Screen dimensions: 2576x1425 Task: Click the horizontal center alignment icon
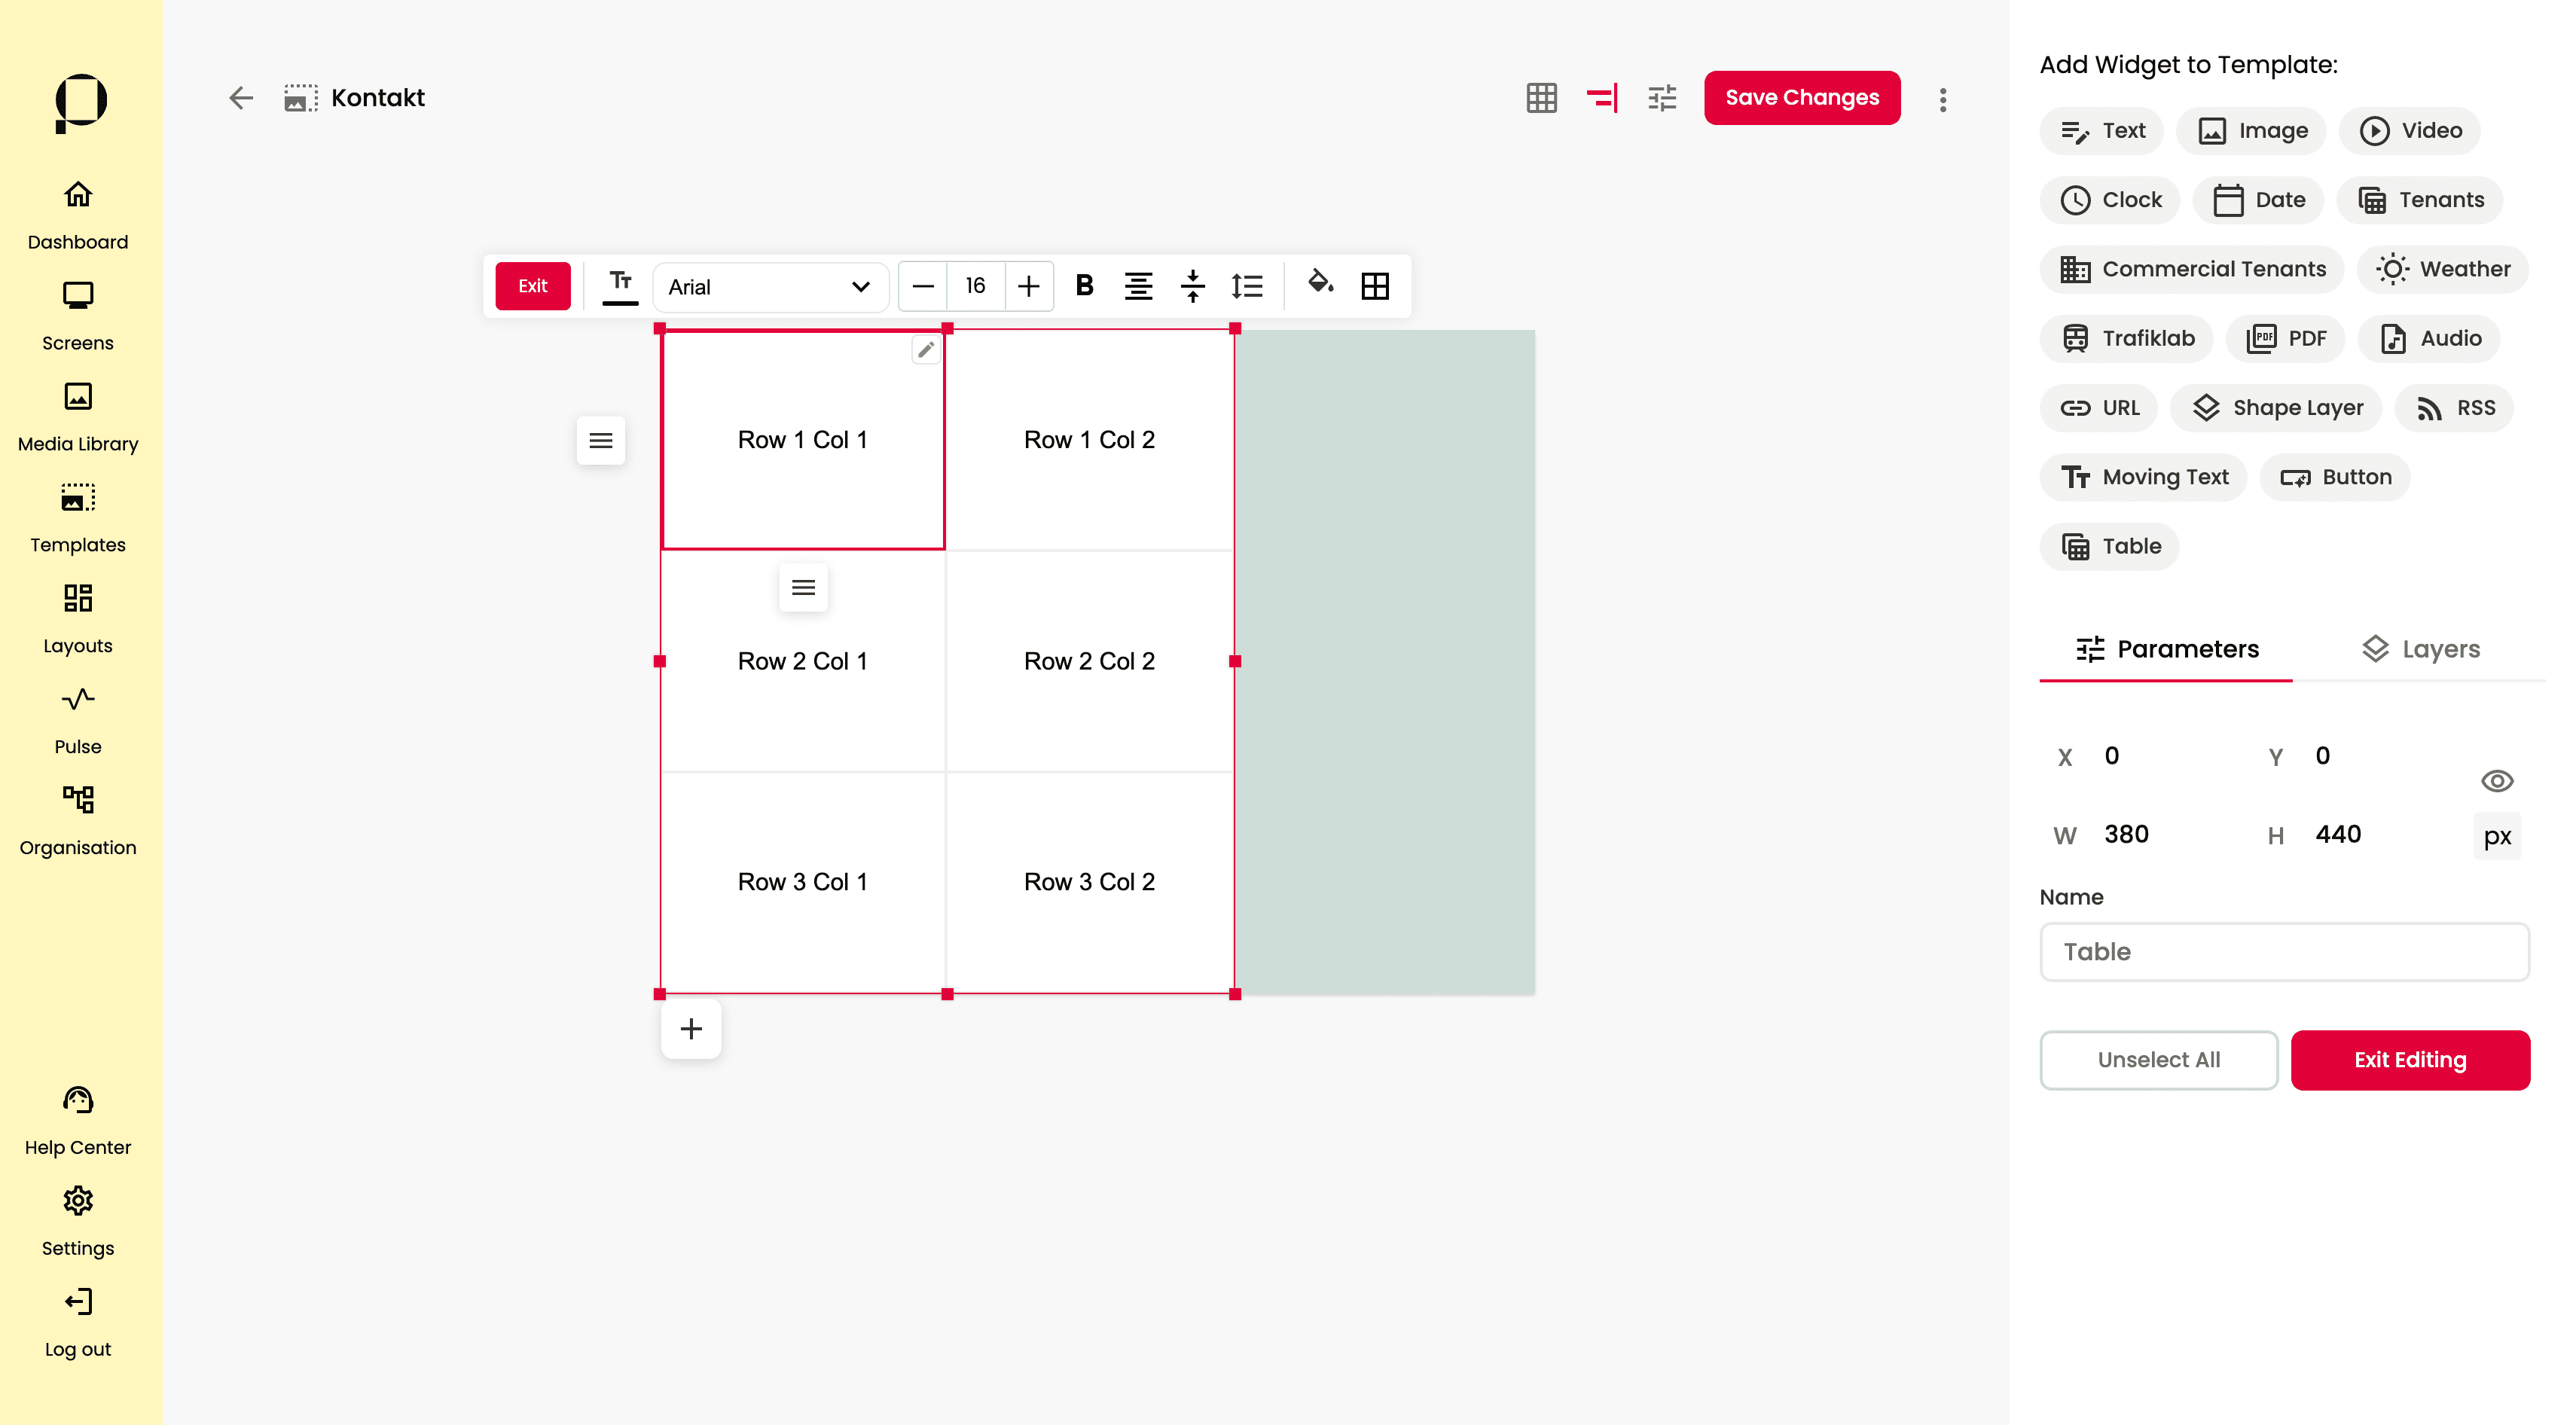1138,286
